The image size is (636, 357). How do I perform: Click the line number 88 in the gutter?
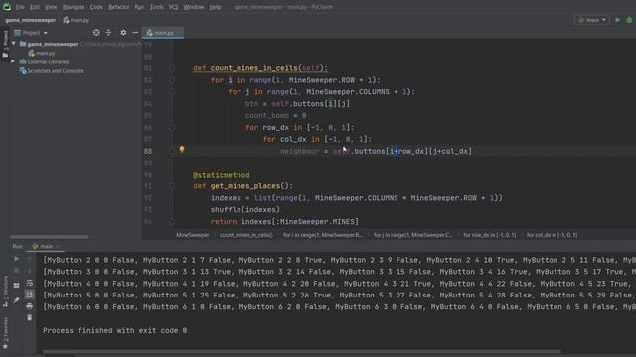coord(148,151)
